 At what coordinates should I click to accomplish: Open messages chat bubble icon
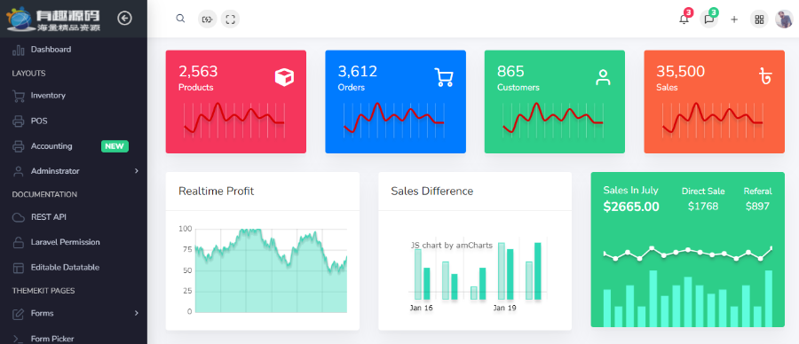(708, 20)
